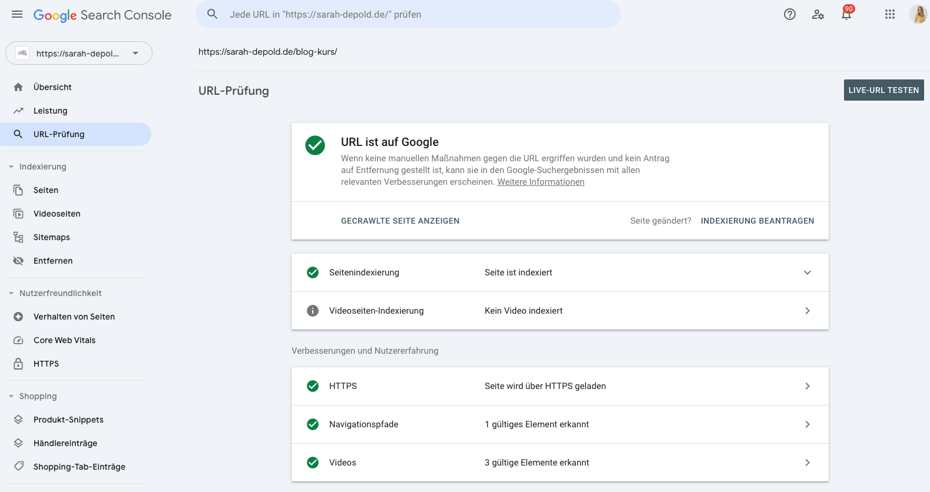Open HTTPS row details arrow
The height and width of the screenshot is (492, 930).
[807, 386]
